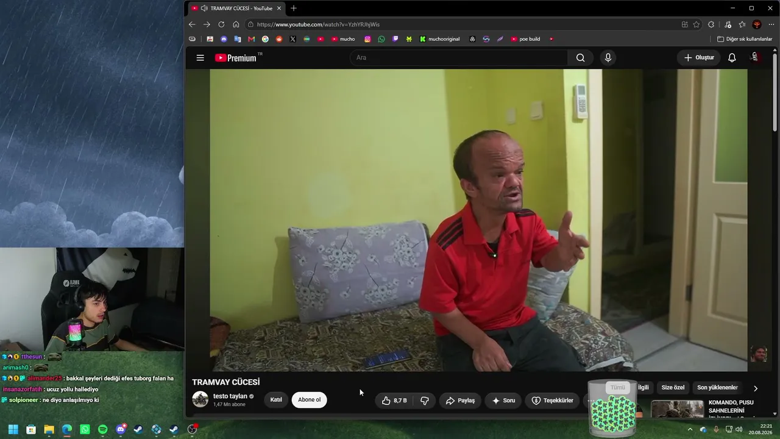Screen dimensions: 780x439
Task: Click the Teşekkürler thanks button
Action: 552,401
